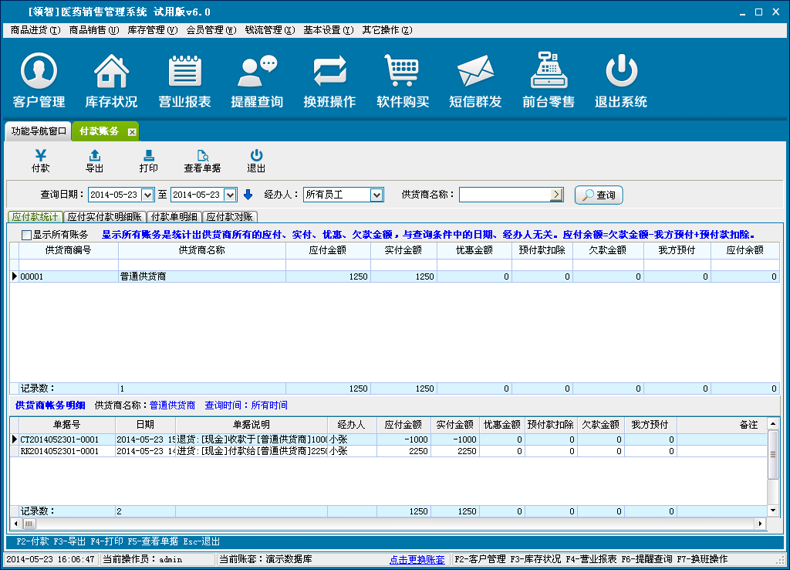Viewport: 790px width, 570px height.
Task: Click 付款 payment yen icon
Action: (41, 161)
